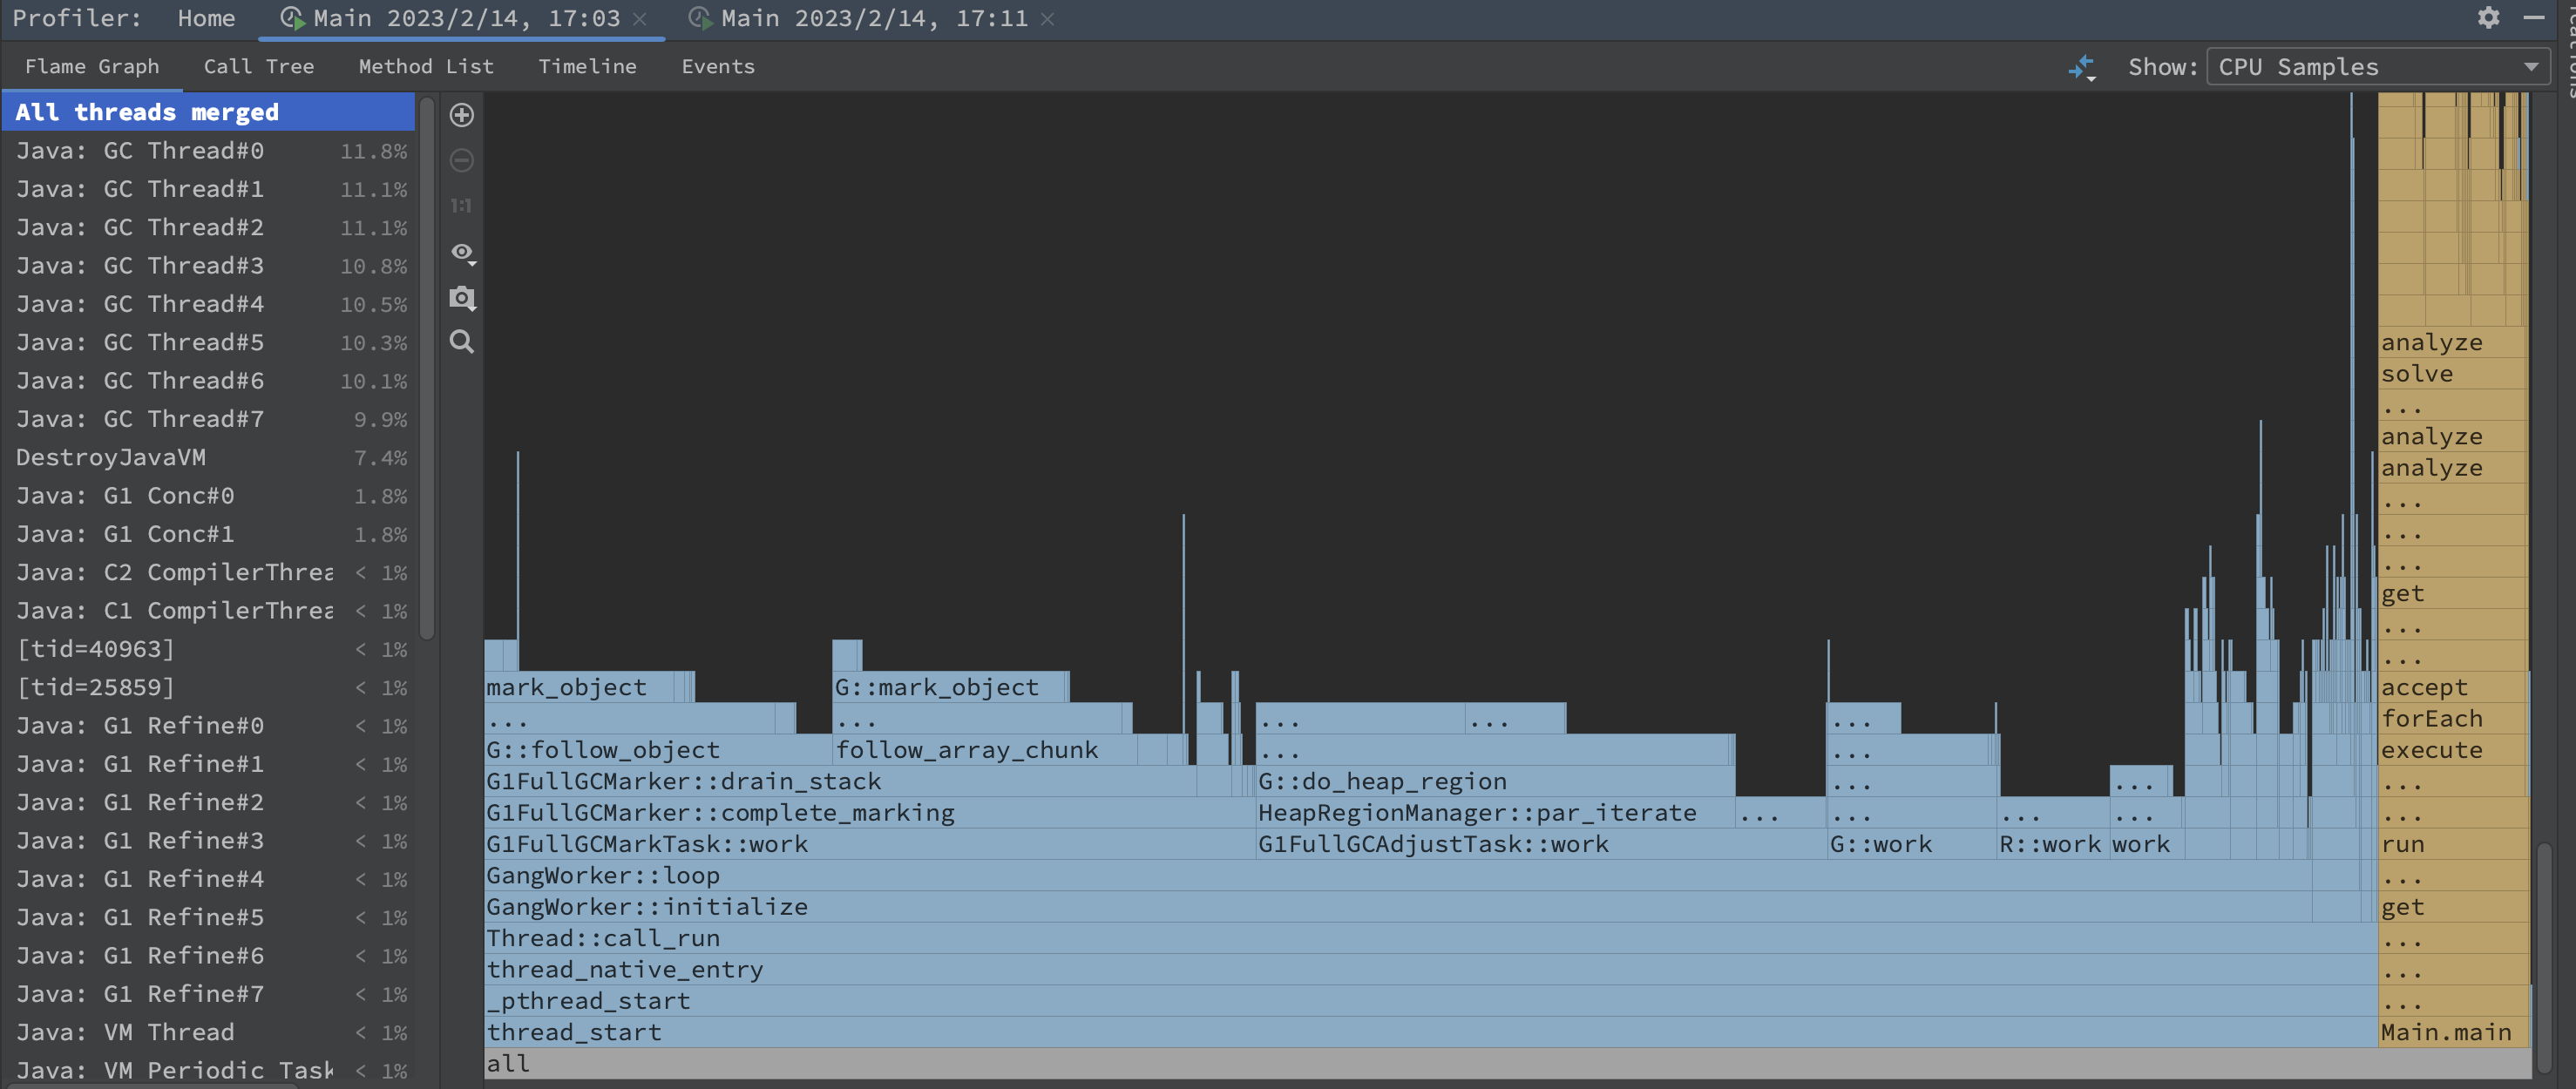
Task: Click the G1FullGCMarker::complete_marking frame
Action: 719,812
